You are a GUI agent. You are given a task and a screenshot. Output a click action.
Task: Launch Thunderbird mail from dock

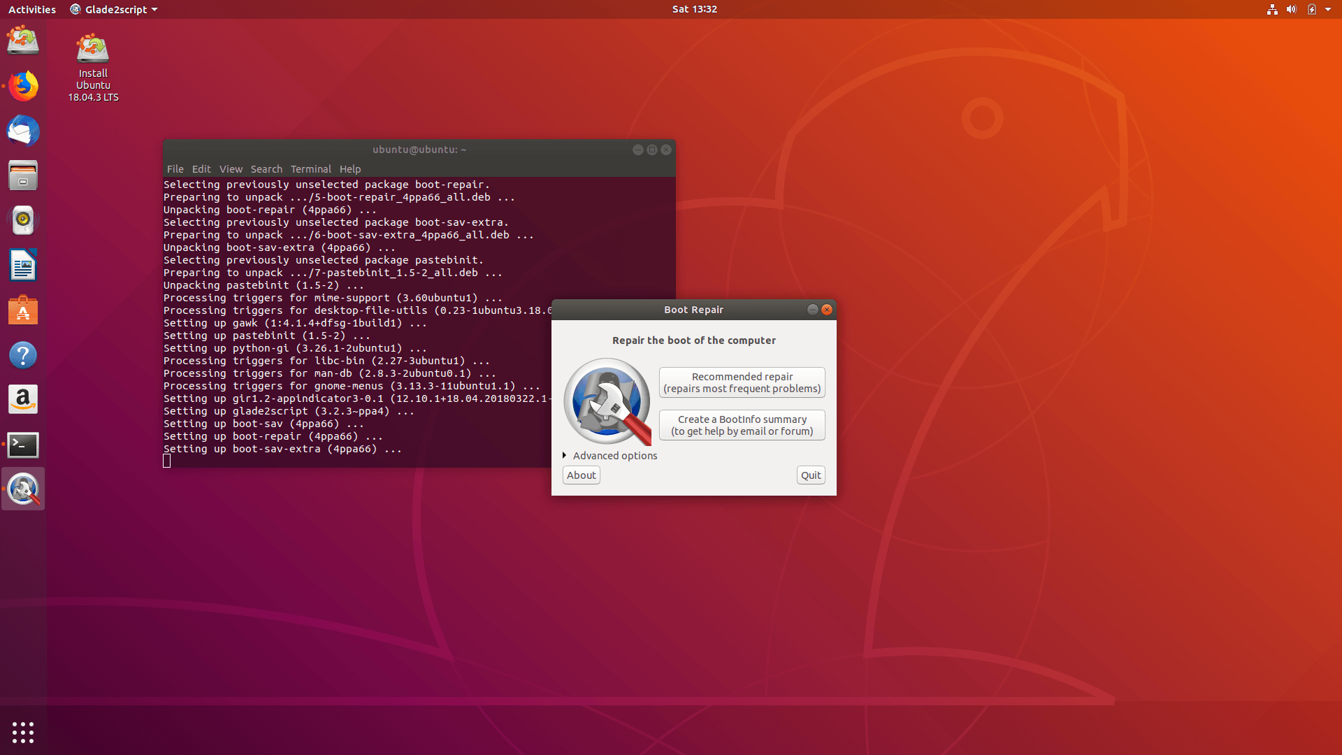pos(23,131)
